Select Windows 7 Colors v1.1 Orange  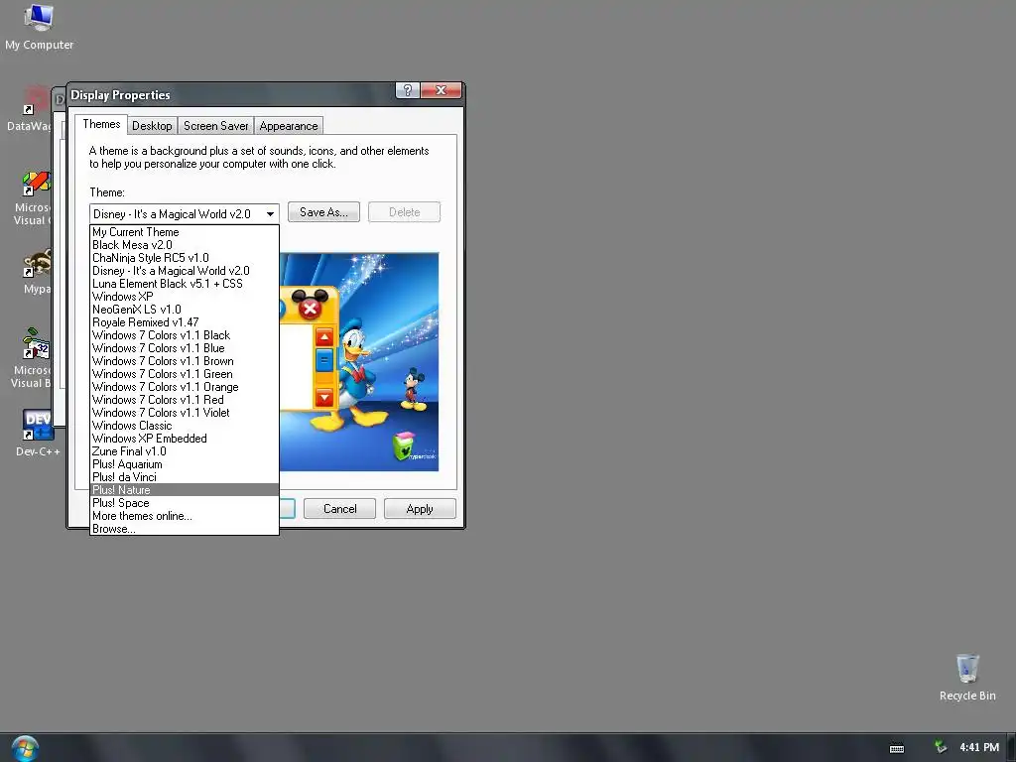(x=184, y=387)
